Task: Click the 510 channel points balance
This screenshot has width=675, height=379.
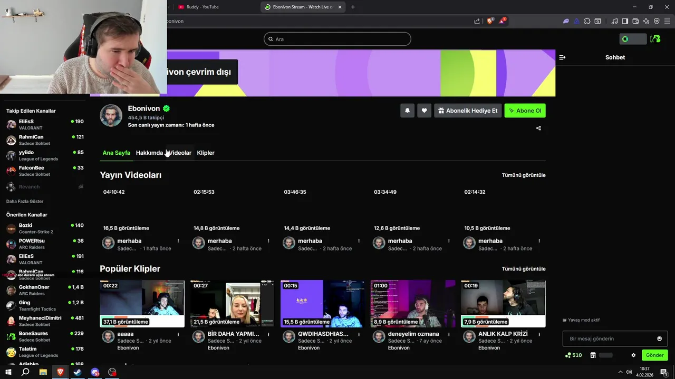Action: (573, 355)
